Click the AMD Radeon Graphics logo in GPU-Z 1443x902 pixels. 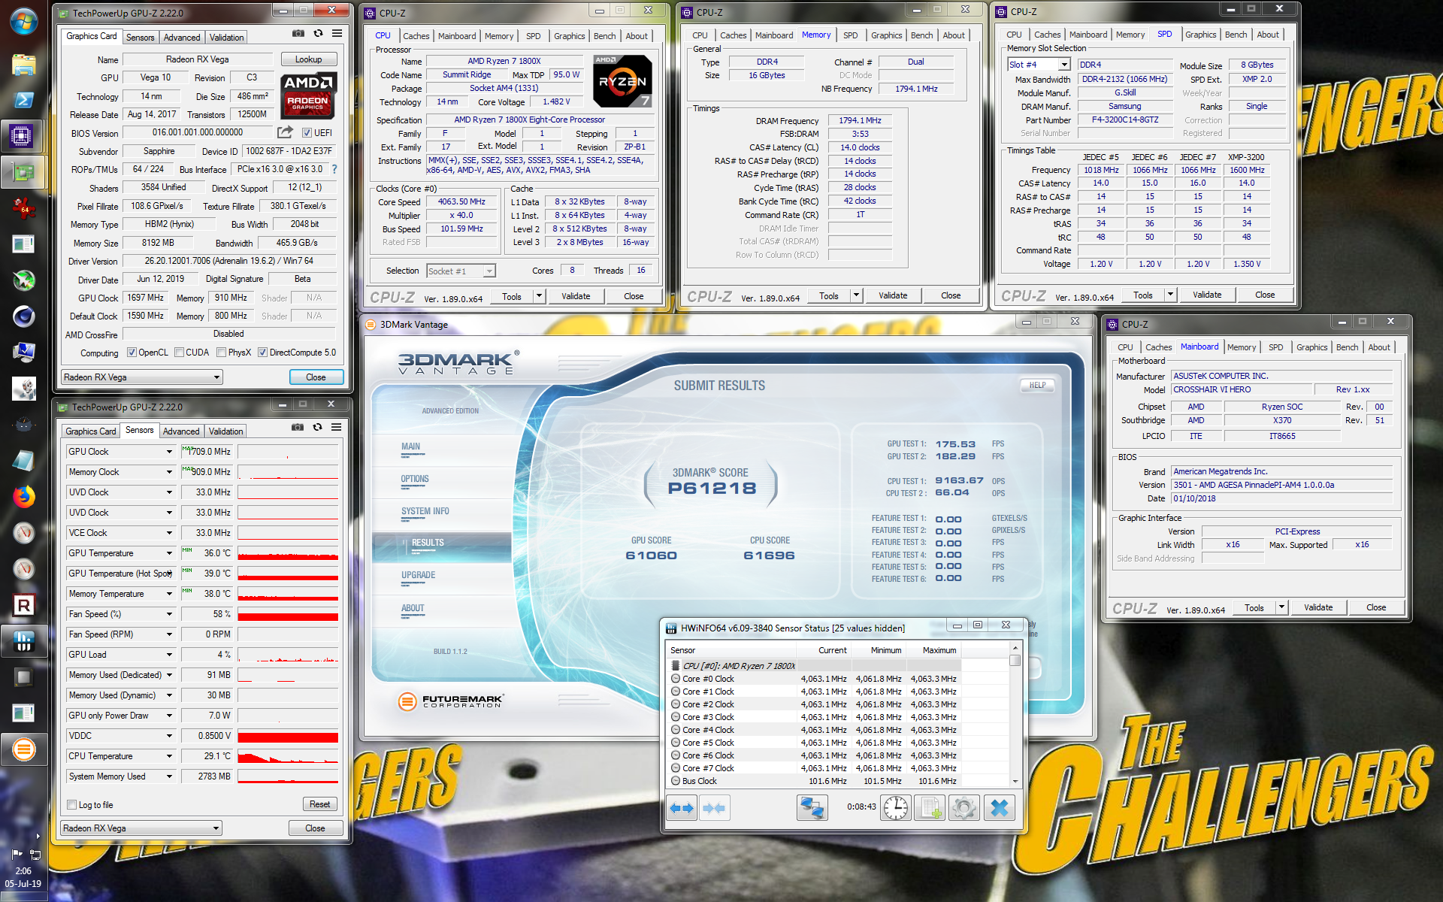tap(308, 95)
